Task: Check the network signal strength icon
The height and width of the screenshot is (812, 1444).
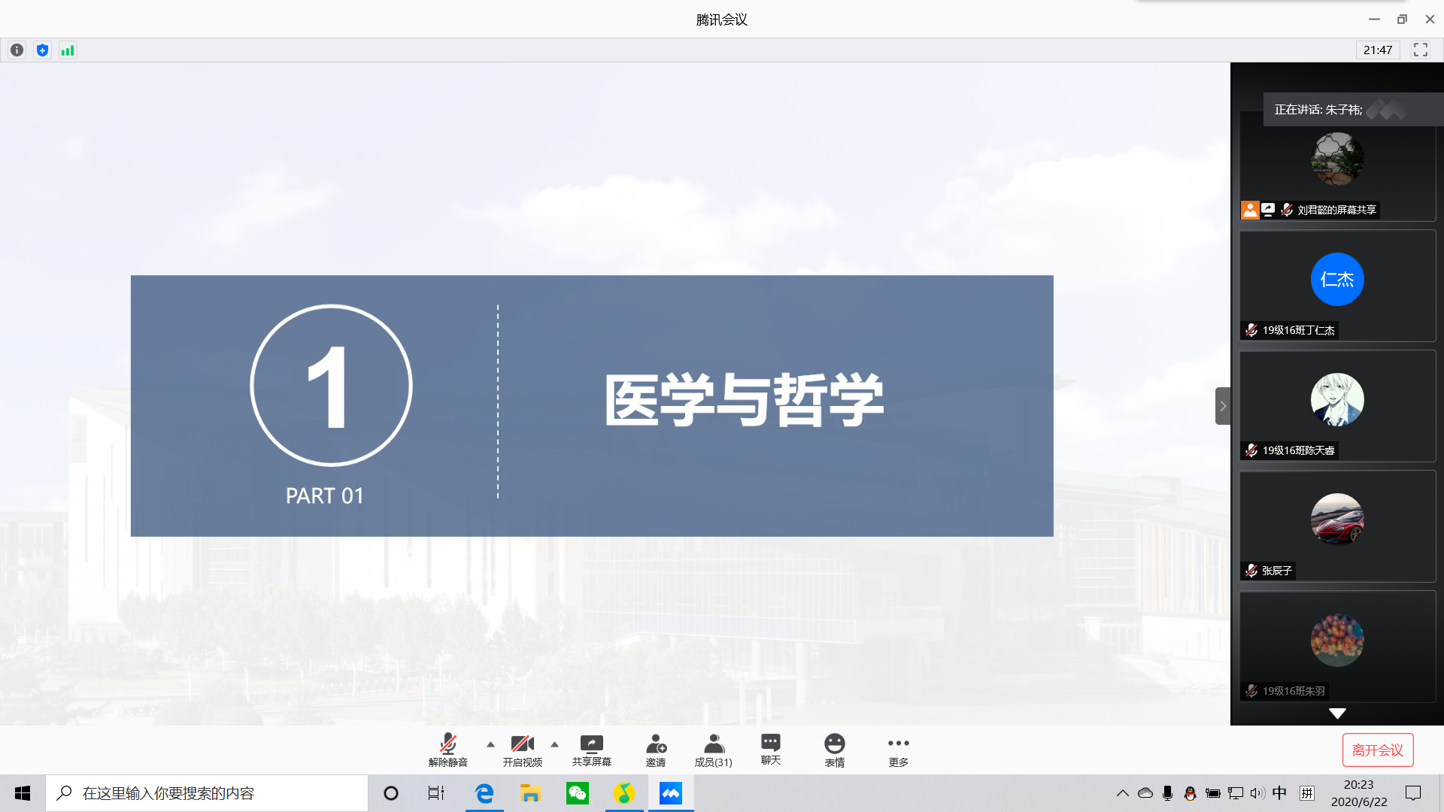Action: click(68, 50)
